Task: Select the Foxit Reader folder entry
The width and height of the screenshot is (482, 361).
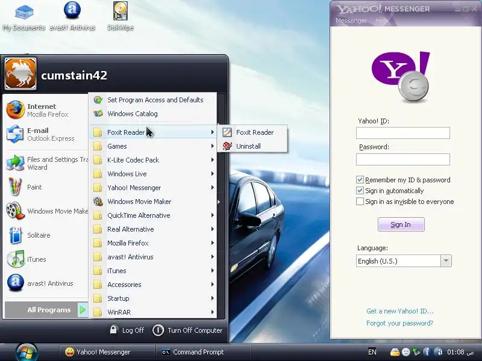Action: coord(153,132)
